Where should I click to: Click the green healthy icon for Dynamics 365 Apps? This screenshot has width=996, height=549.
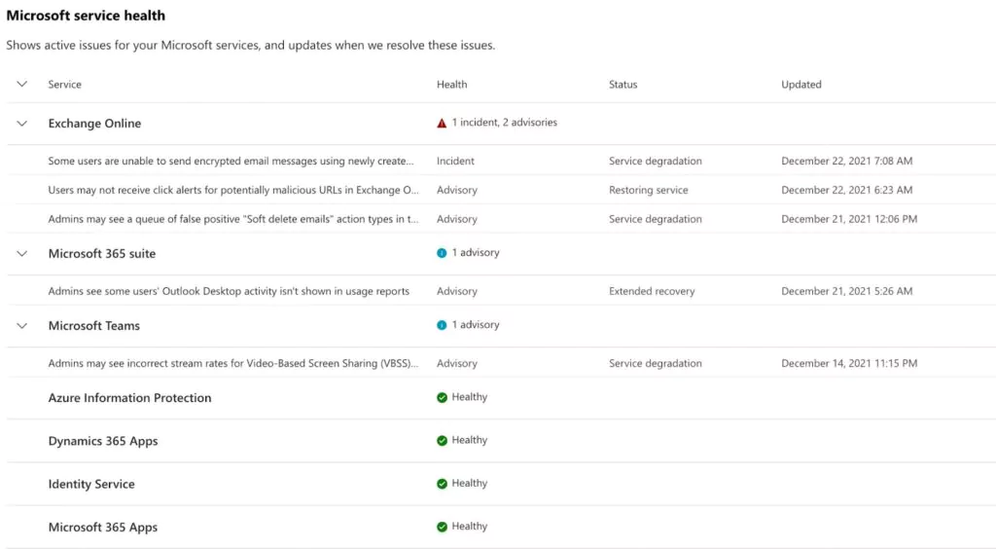coord(443,441)
